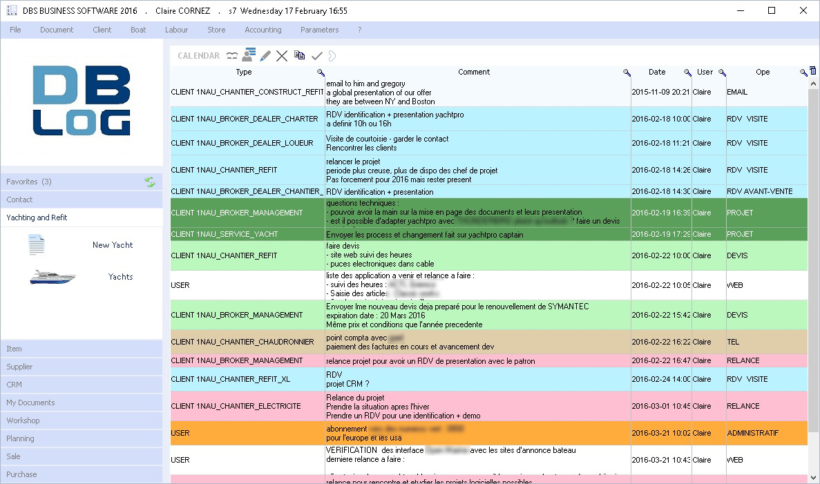Viewport: 820px width, 484px height.
Task: Click the open-book icon beside CALENDAR
Action: click(231, 56)
